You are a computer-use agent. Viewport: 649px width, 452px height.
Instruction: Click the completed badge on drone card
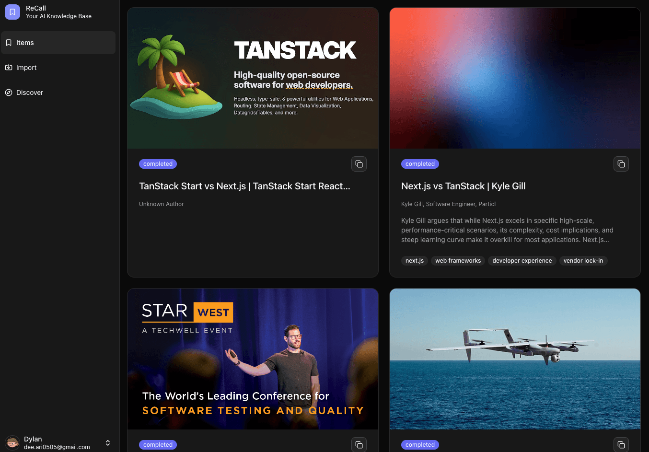420,444
